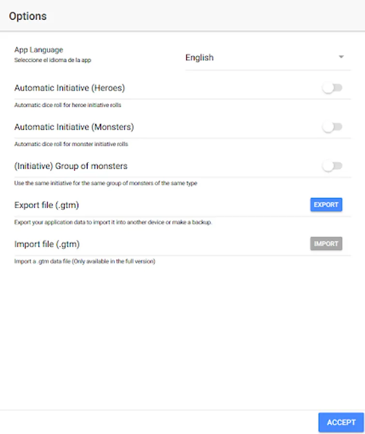Click the Automatic Initiative (Heroes) label

pyautogui.click(x=70, y=88)
